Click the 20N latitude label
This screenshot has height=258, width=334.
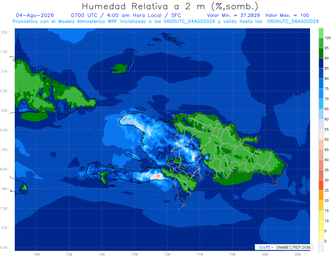click(4, 110)
